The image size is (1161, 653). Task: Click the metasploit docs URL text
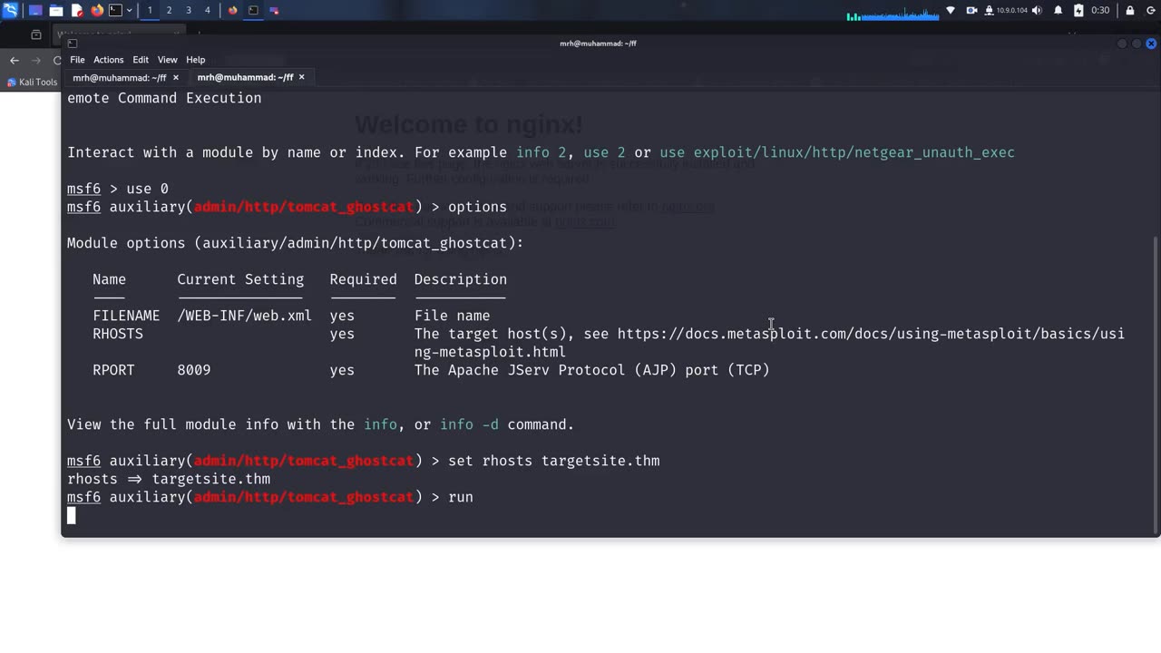click(x=769, y=343)
